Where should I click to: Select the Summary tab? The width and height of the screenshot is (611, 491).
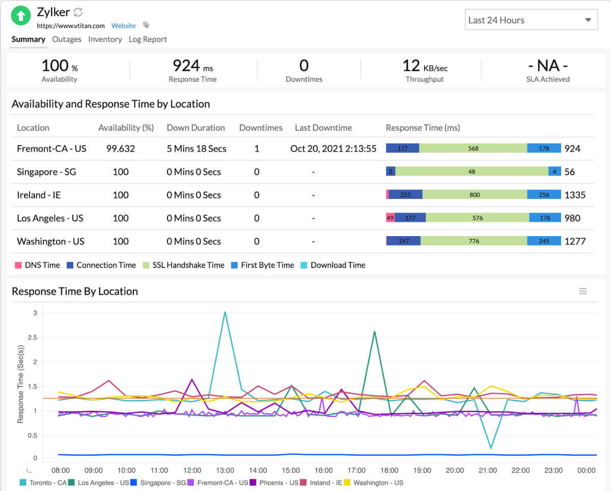[28, 39]
